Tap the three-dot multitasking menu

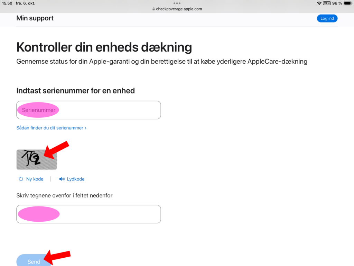tap(177, 3)
